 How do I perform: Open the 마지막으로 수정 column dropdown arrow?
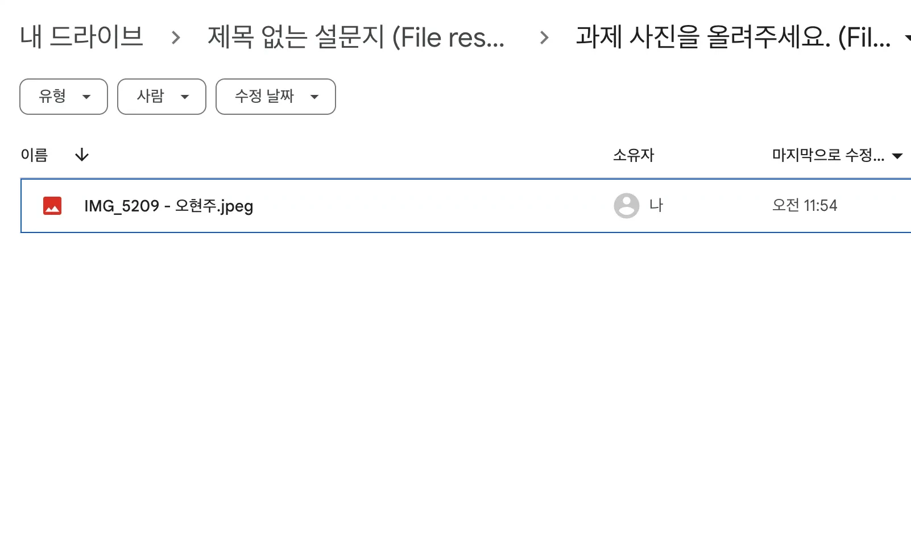click(898, 156)
